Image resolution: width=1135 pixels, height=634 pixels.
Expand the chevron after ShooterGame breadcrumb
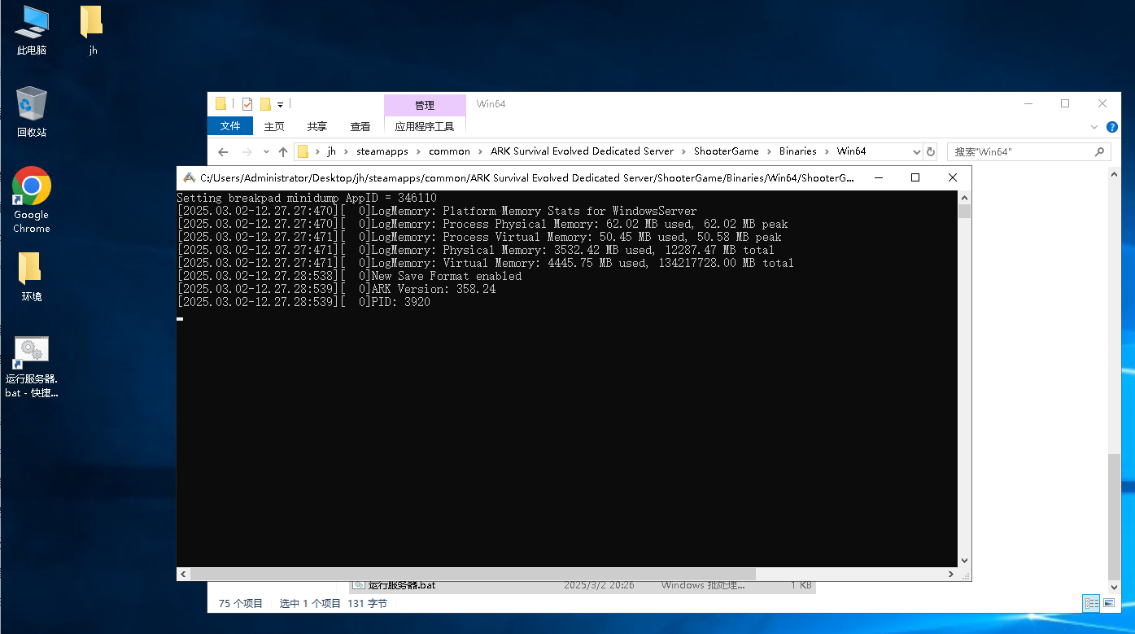pyautogui.click(x=769, y=151)
